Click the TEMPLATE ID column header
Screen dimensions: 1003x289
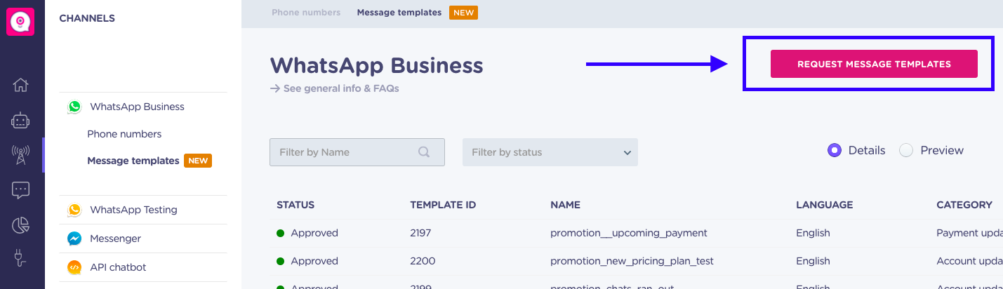443,205
